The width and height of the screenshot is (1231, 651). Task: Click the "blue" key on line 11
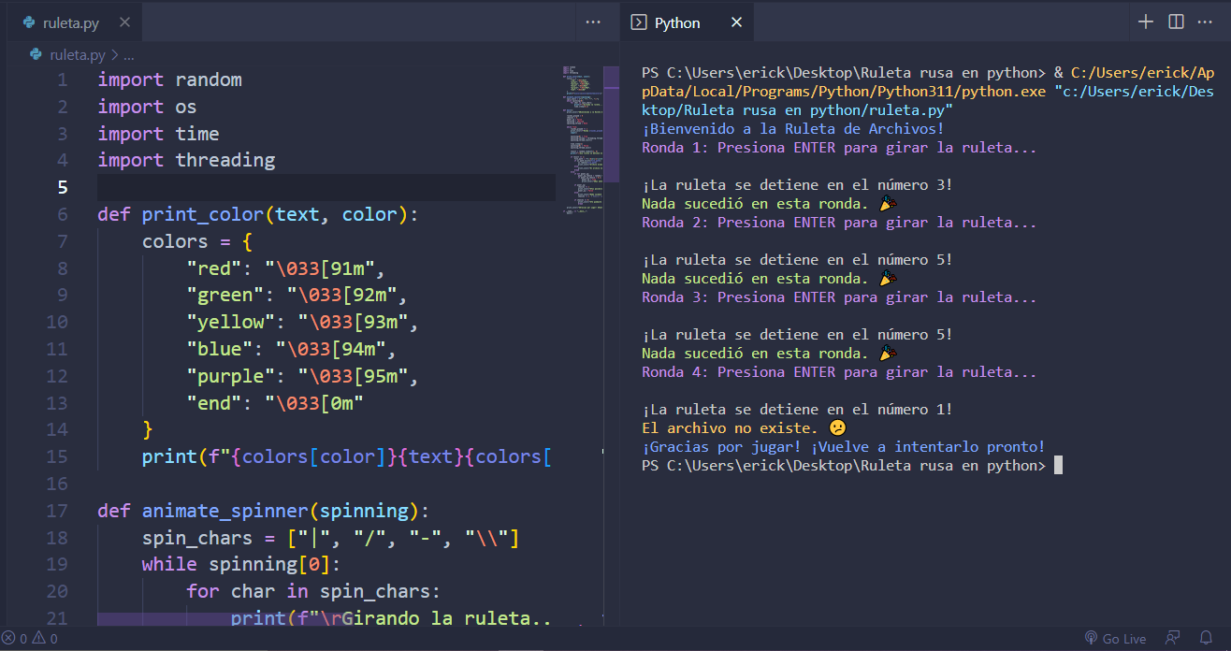[220, 349]
